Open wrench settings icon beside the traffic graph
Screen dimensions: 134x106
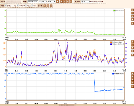coord(133,55)
